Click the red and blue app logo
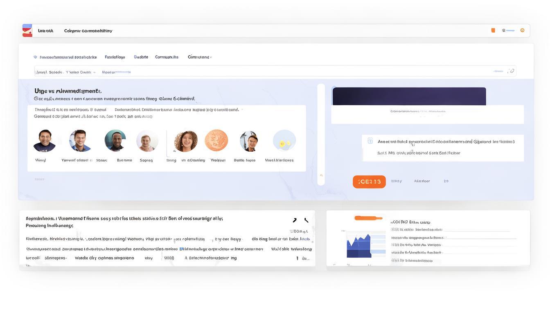550x314 pixels. pyautogui.click(x=27, y=31)
